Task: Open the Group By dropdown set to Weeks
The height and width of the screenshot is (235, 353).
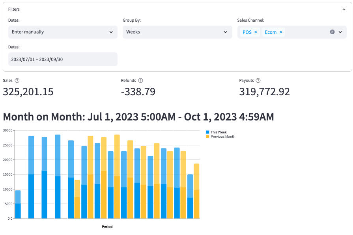Action: click(177, 32)
